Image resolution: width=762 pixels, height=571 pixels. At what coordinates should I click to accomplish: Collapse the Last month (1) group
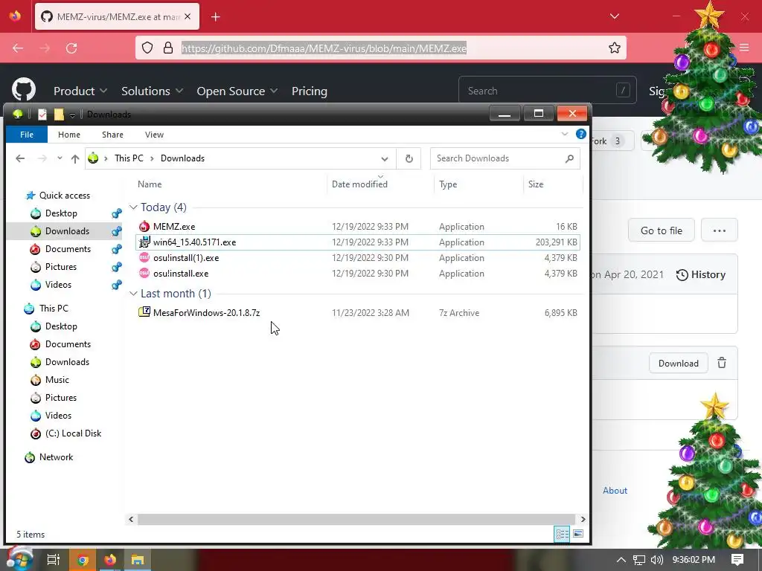coord(133,293)
